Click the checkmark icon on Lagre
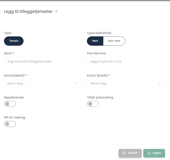The height and width of the screenshot is (160, 170). click(149, 153)
